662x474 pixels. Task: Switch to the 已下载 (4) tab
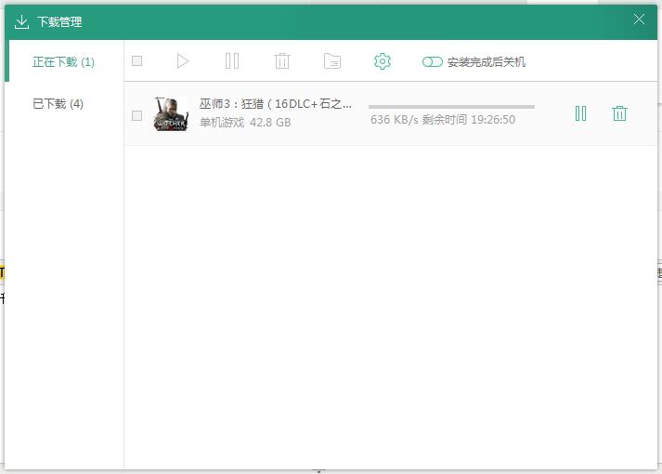64,103
